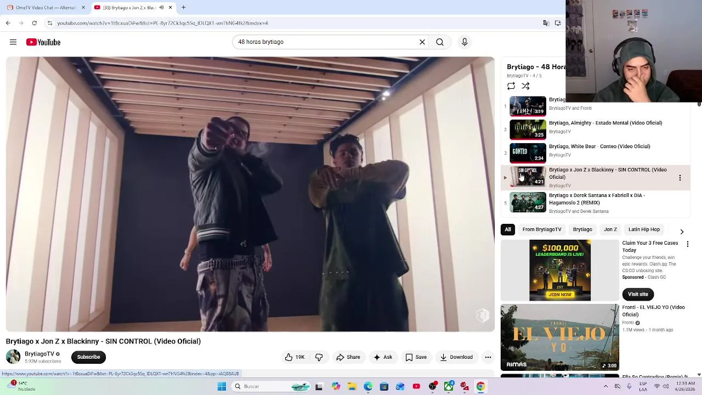Mute the YouTube tab audio icon
This screenshot has width=702, height=395.
[161, 8]
